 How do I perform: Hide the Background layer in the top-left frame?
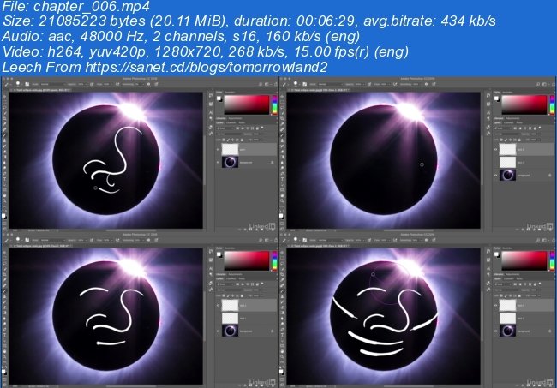pyautogui.click(x=219, y=162)
